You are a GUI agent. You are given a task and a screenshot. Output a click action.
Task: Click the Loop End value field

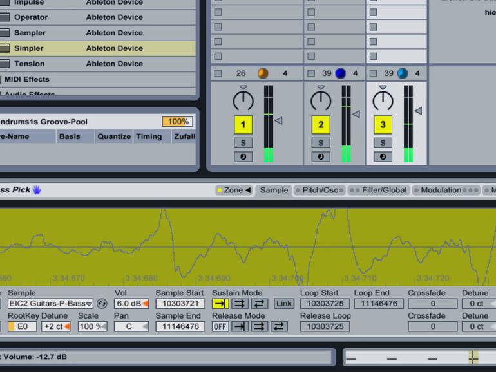[x=379, y=304]
